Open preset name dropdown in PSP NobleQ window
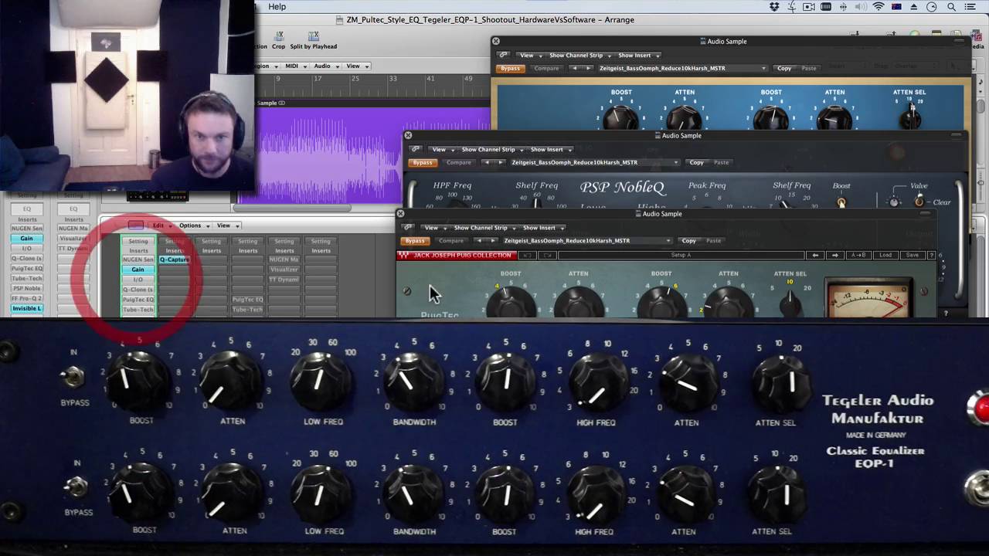This screenshot has width=989, height=556. [x=595, y=162]
